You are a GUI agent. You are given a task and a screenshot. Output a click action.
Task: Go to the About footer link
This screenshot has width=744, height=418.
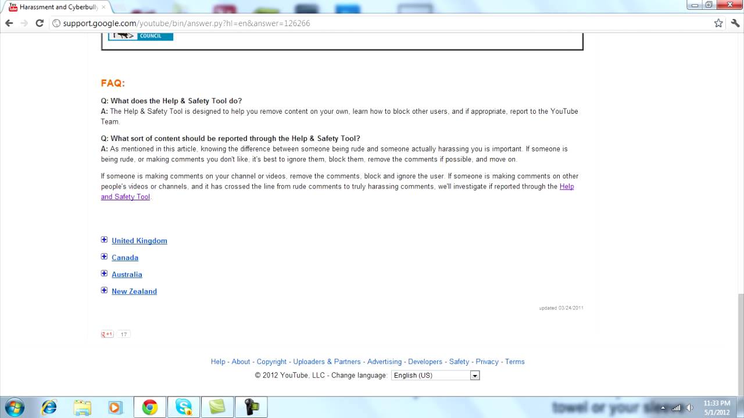241,362
